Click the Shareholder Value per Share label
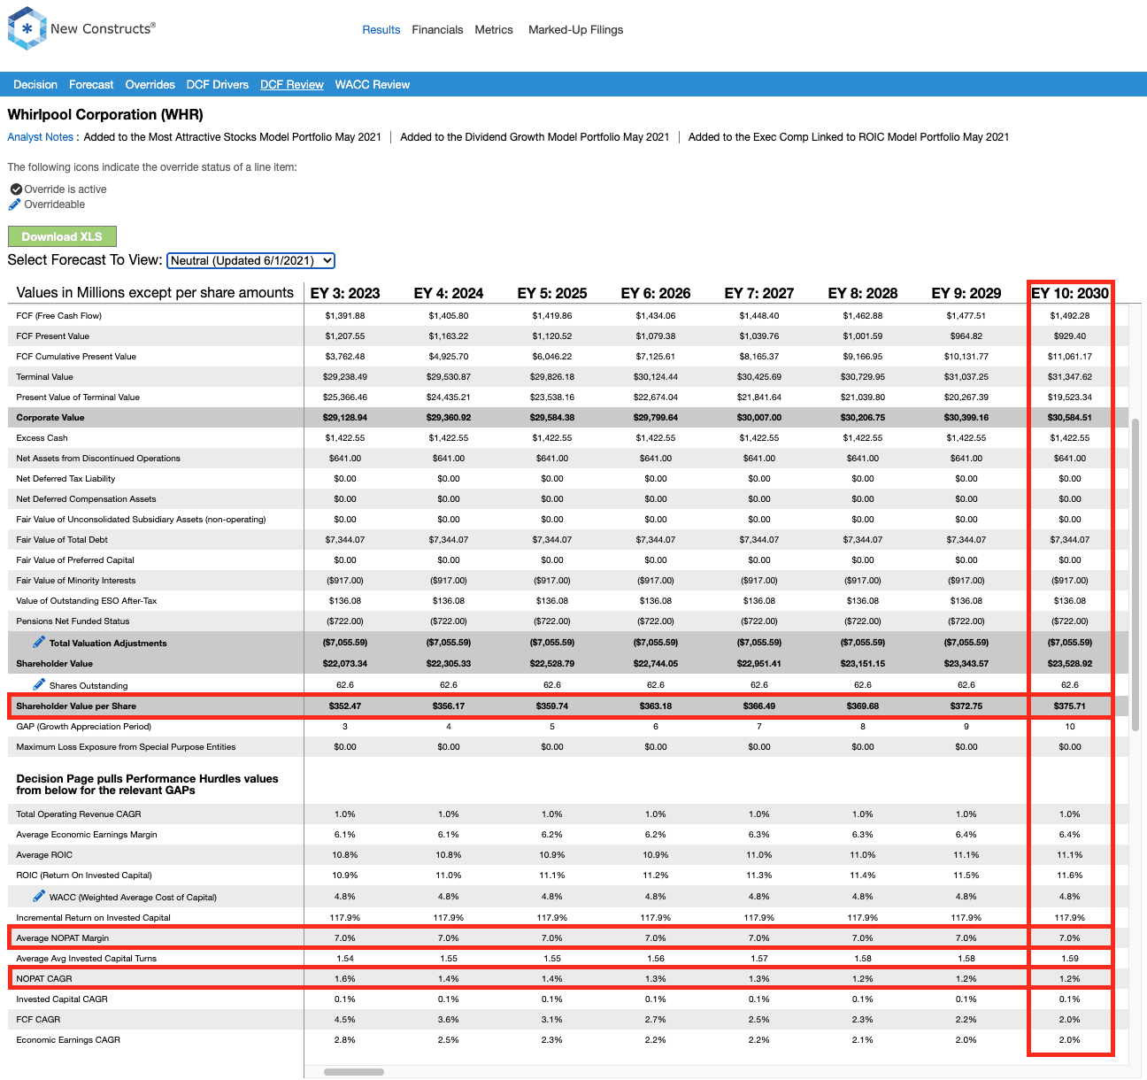This screenshot has width=1147, height=1080. 76,706
